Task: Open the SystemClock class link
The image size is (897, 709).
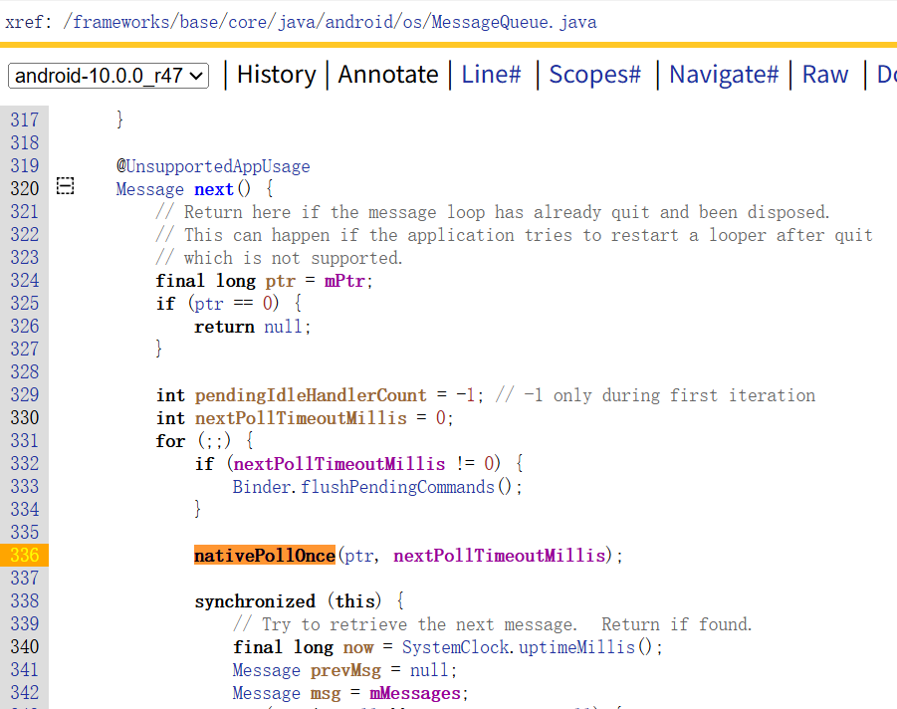Action: pos(455,647)
